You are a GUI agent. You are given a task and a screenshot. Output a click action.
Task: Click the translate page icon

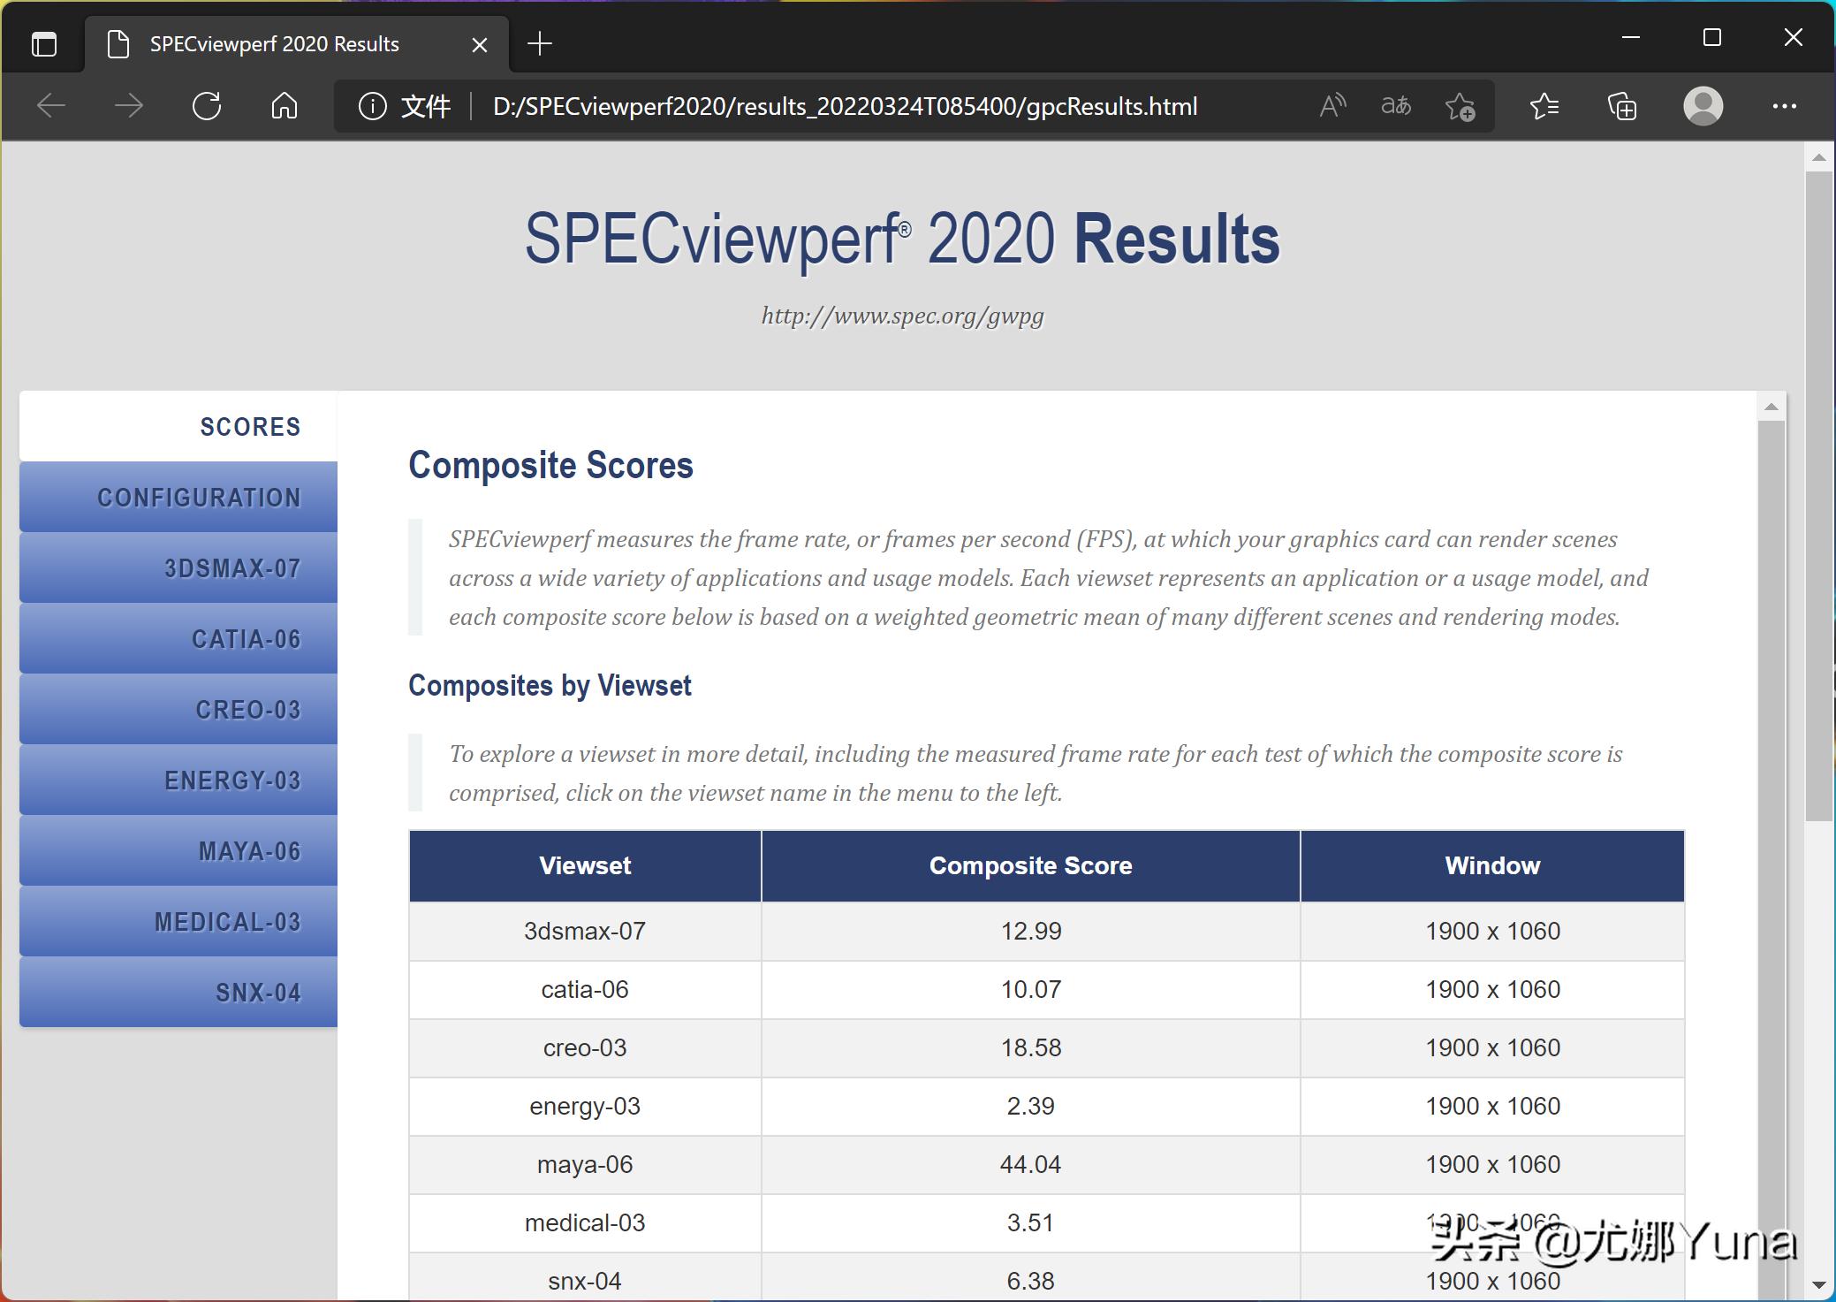coord(1396,106)
